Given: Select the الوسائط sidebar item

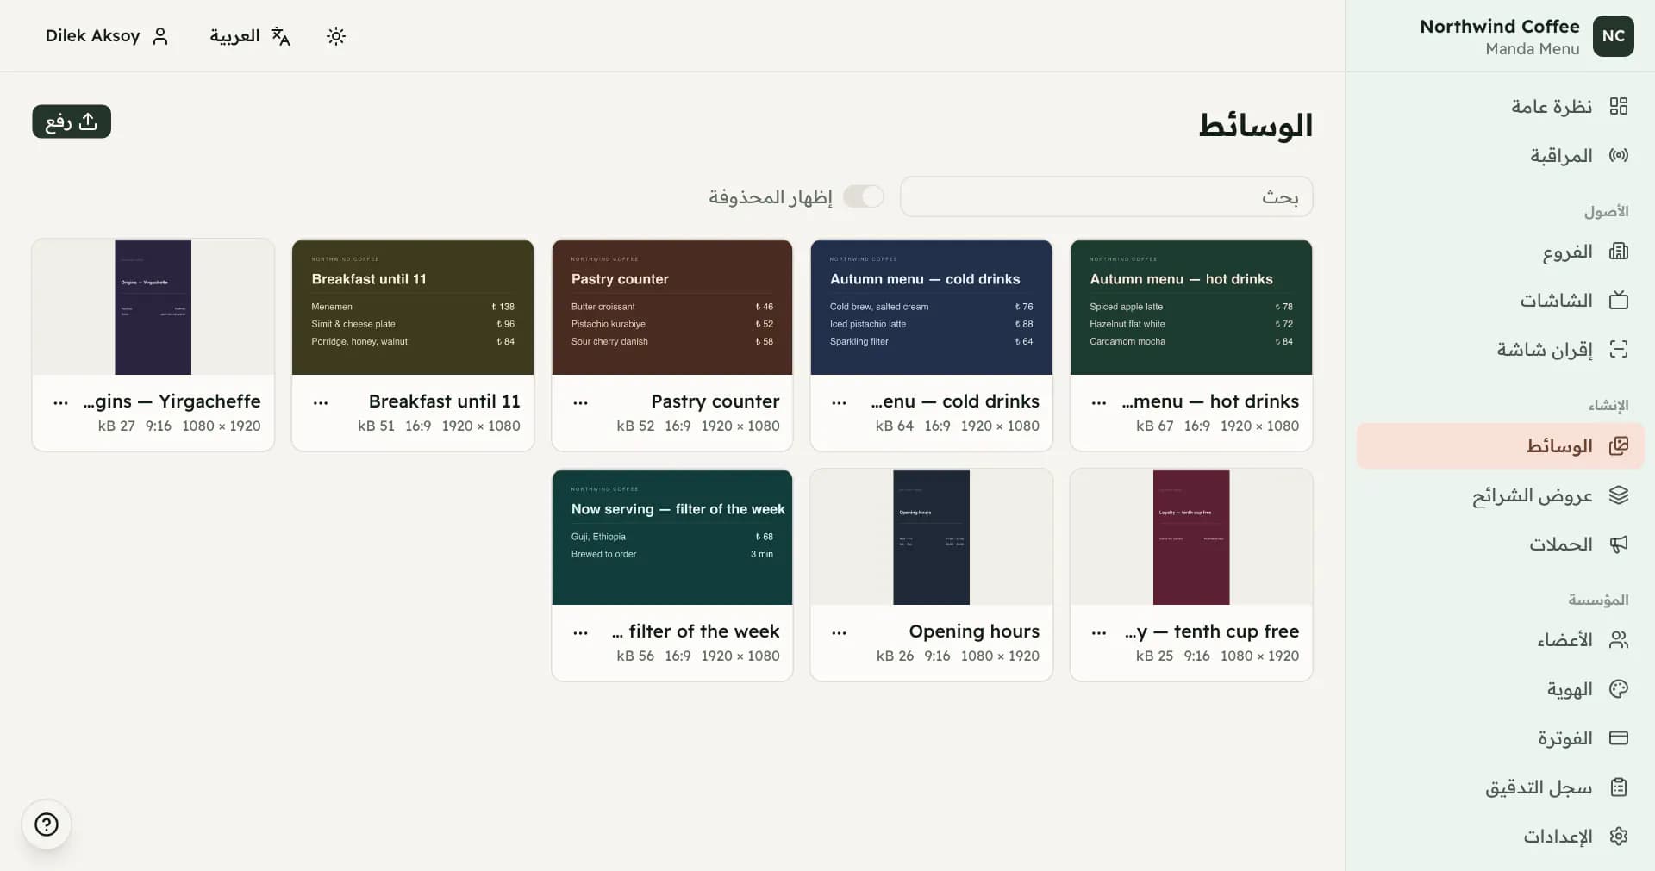Looking at the screenshot, I should [x=1500, y=446].
